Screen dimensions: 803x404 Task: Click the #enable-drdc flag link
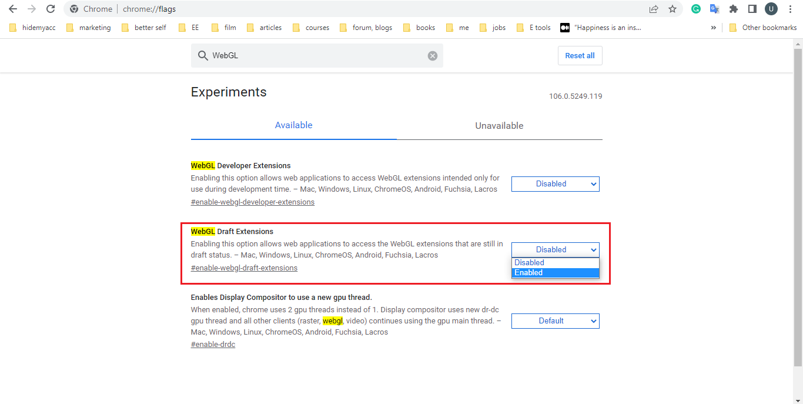pos(213,345)
